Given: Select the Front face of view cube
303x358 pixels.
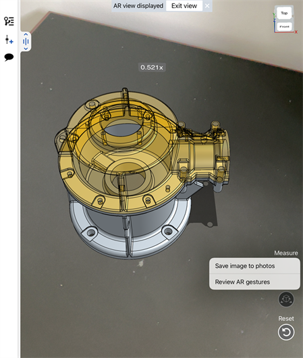Looking at the screenshot, I should click(x=284, y=26).
